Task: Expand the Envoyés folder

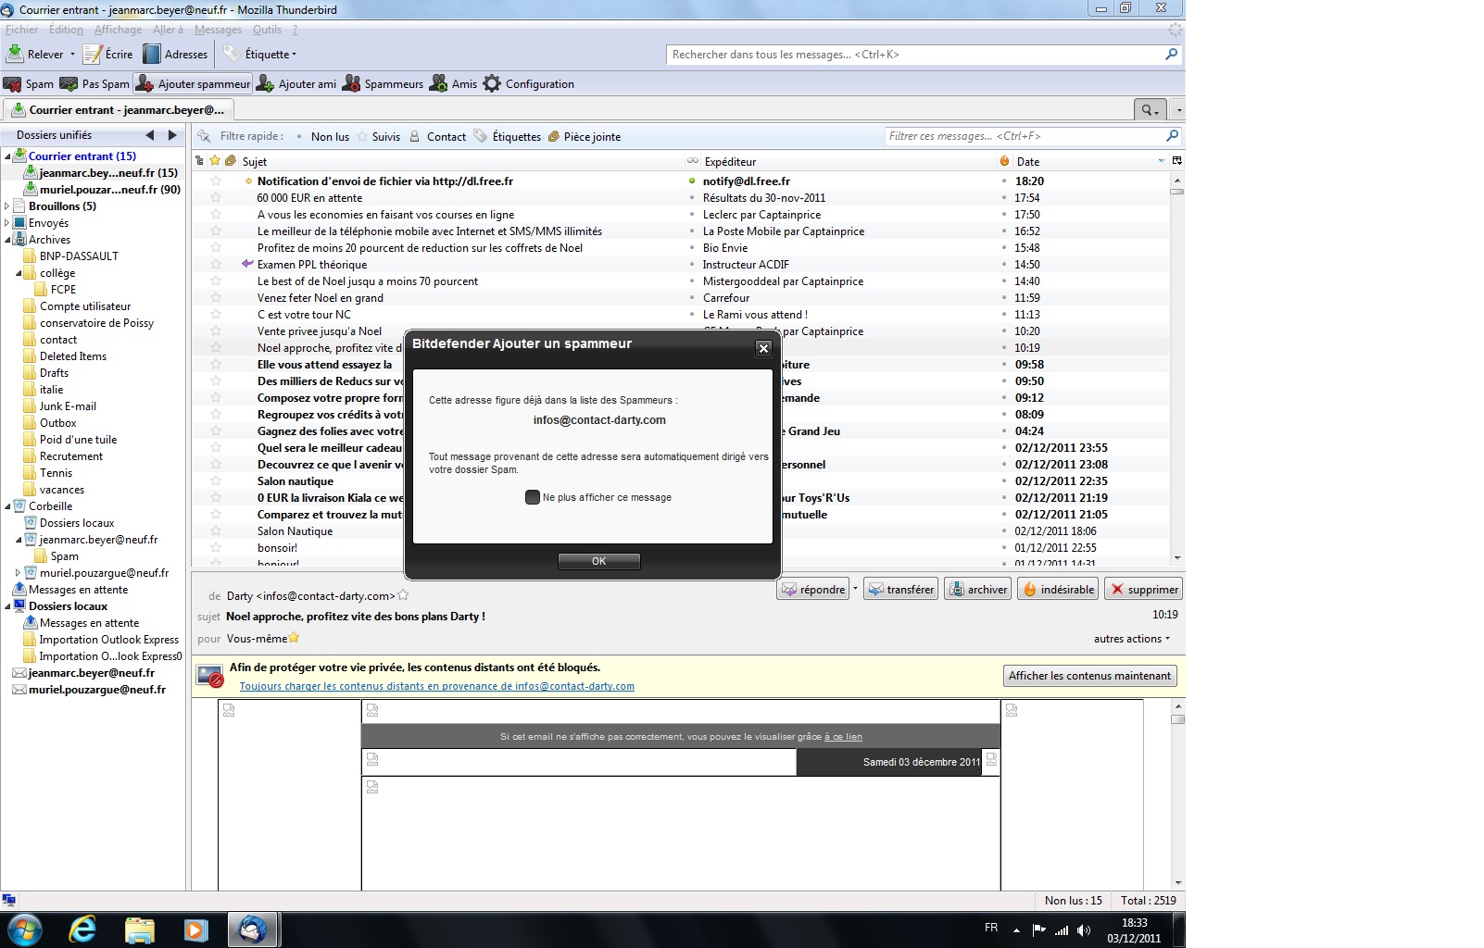Action: (x=7, y=223)
